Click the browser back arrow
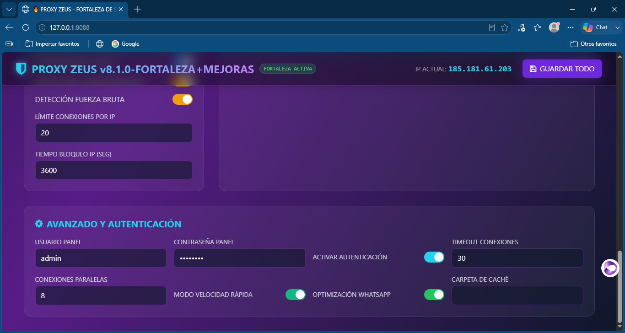 click(9, 27)
